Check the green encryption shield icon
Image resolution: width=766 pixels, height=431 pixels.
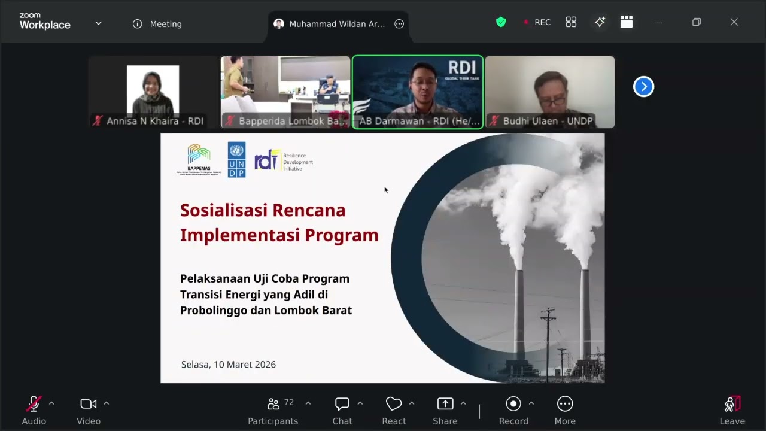coord(501,22)
